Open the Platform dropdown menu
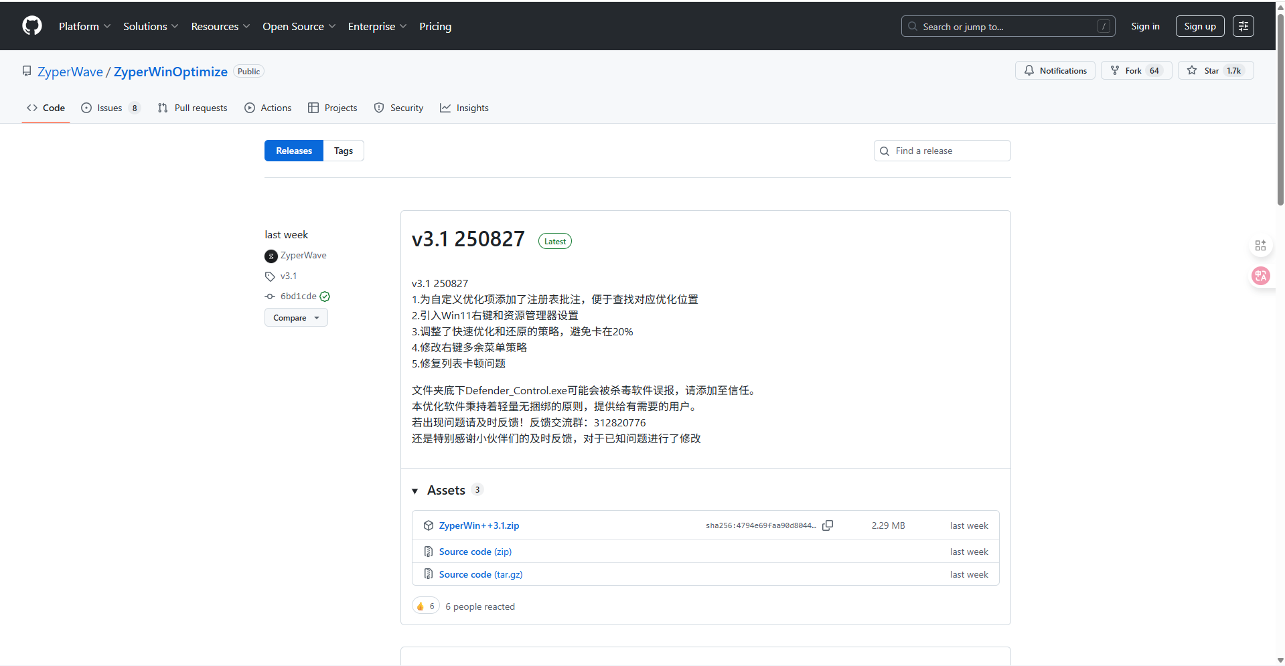The image size is (1285, 666). [84, 26]
